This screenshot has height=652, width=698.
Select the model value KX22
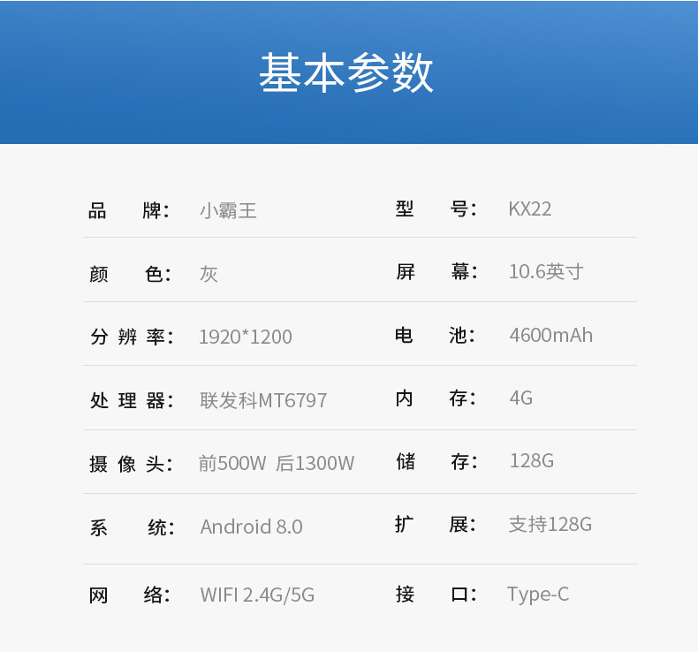pos(530,208)
